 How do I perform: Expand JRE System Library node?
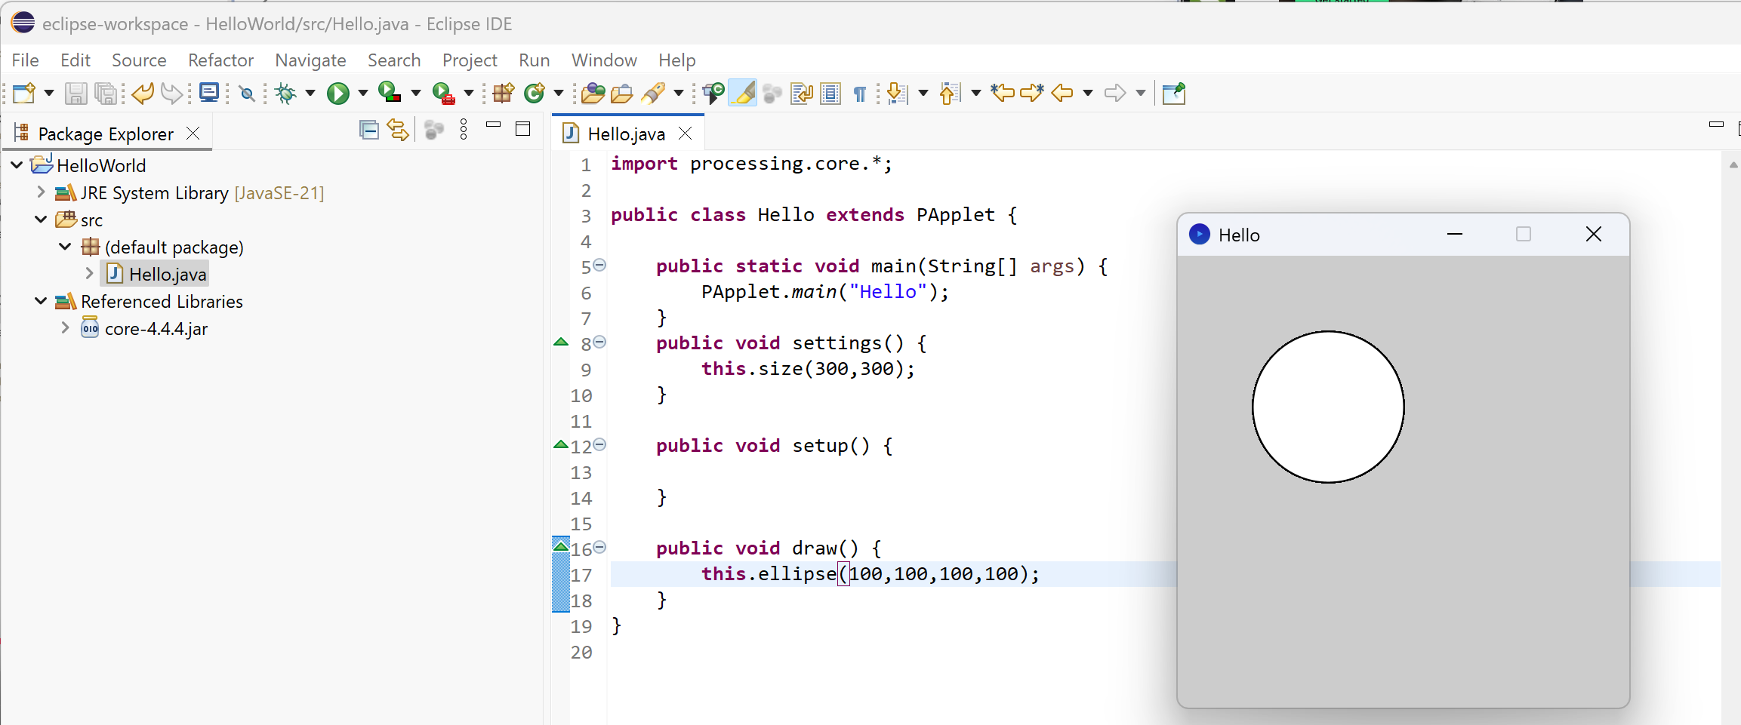click(41, 192)
